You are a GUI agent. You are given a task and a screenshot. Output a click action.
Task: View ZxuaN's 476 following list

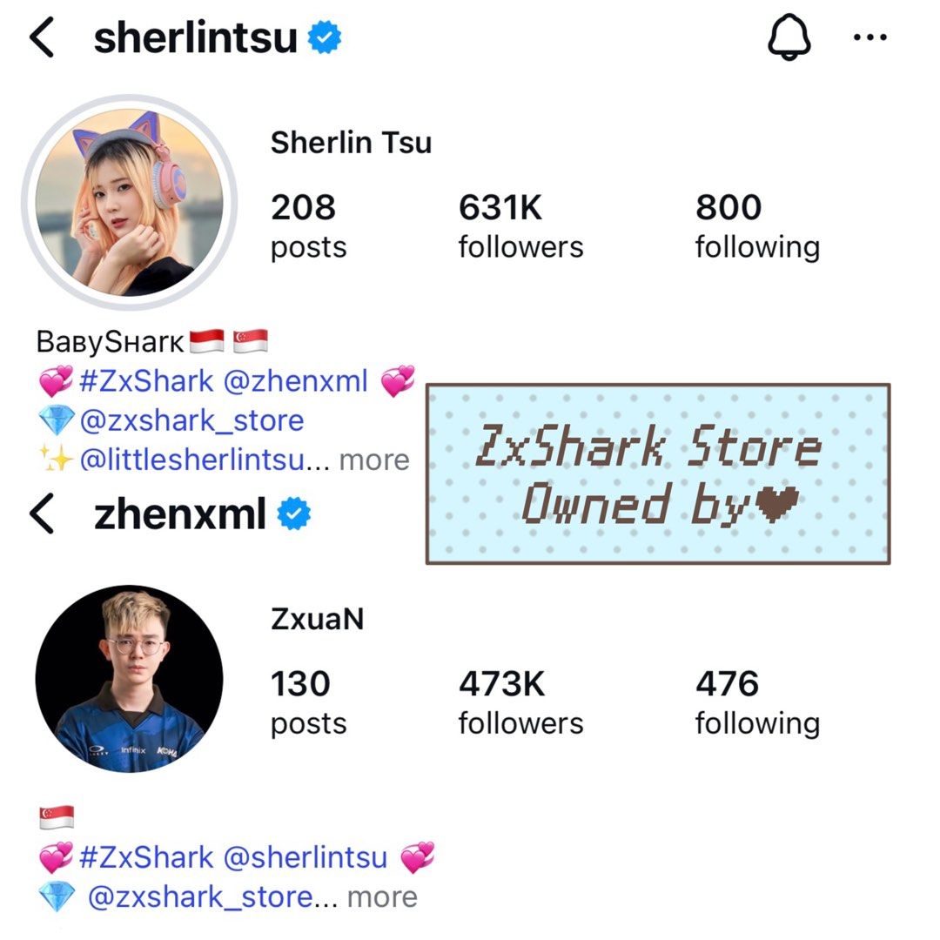(x=757, y=702)
